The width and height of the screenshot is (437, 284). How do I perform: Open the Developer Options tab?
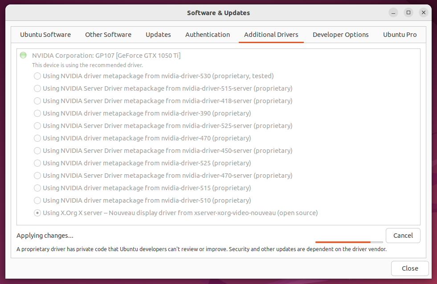340,35
